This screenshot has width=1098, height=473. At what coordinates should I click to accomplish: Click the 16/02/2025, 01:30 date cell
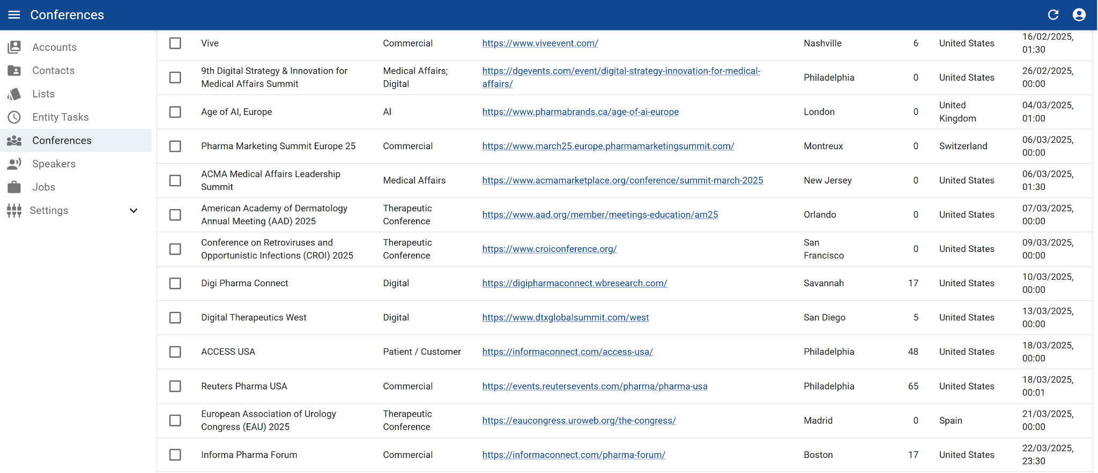point(1048,43)
